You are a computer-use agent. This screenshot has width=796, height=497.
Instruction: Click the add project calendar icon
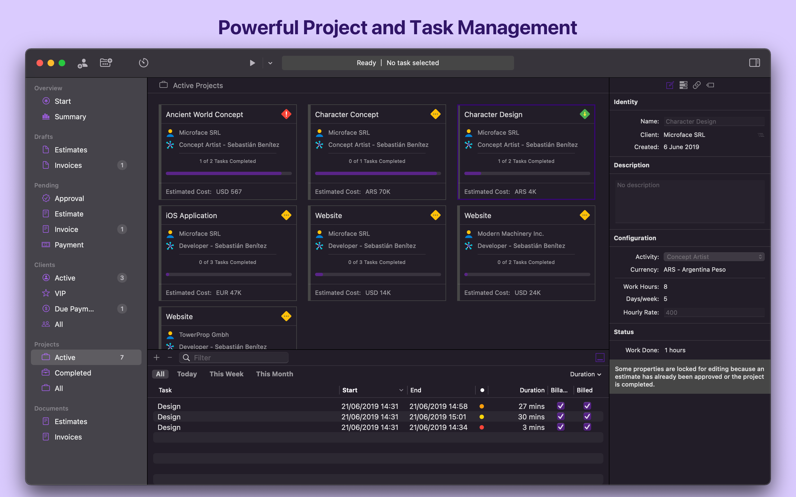click(106, 62)
